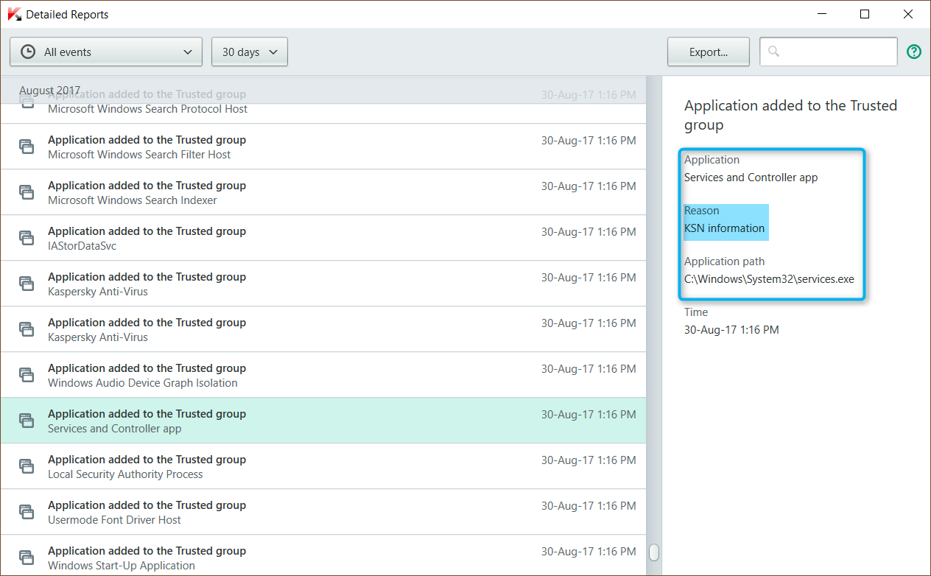Click icon of Windows Audio Device Graph Isolation row
This screenshot has width=931, height=576.
27,374
